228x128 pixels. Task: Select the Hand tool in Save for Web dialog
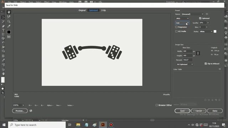click(x=9, y=12)
